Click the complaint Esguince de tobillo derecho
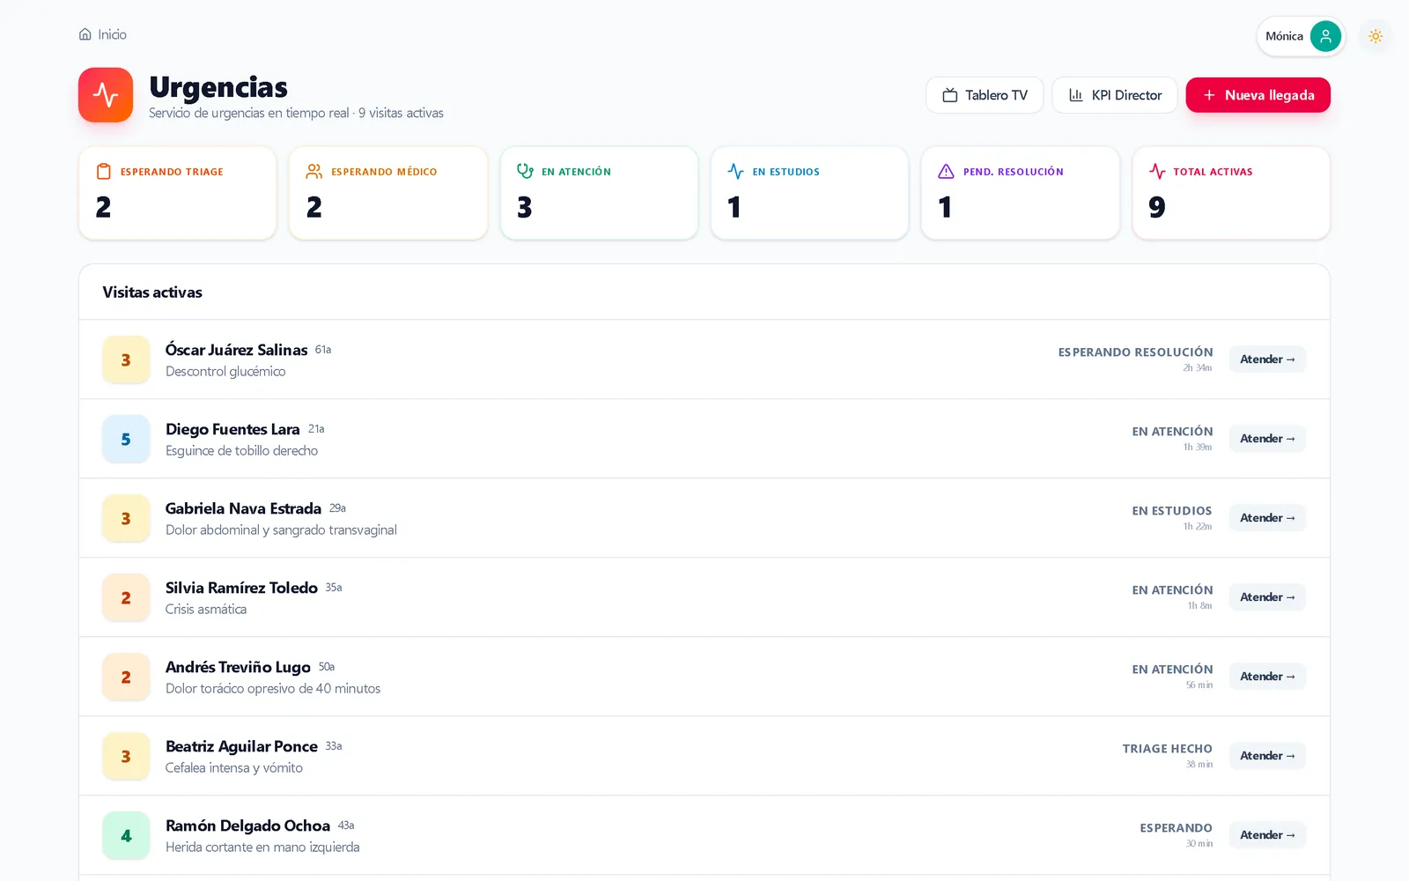The height and width of the screenshot is (881, 1409). click(x=242, y=451)
